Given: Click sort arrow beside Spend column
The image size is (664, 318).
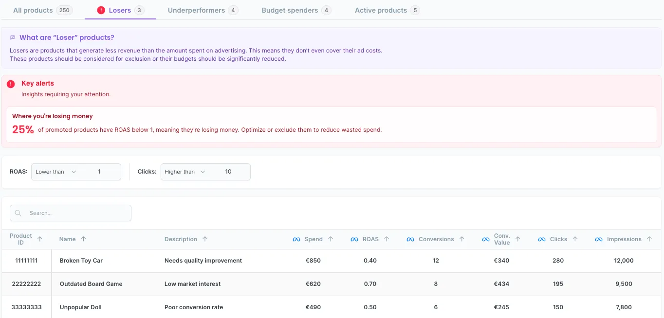Looking at the screenshot, I should [331, 239].
